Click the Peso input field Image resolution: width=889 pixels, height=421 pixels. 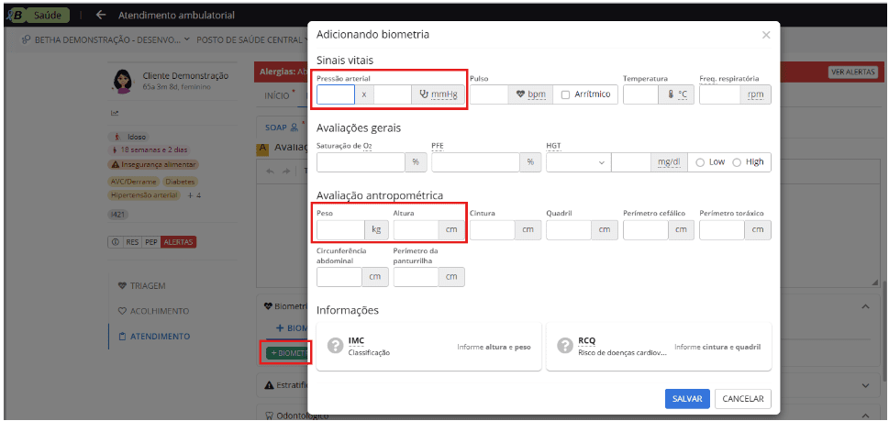340,230
